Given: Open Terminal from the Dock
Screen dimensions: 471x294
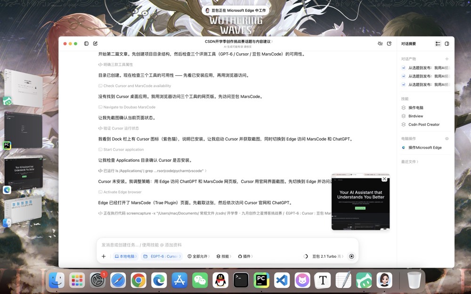Looking at the screenshot, I should click(241, 280).
